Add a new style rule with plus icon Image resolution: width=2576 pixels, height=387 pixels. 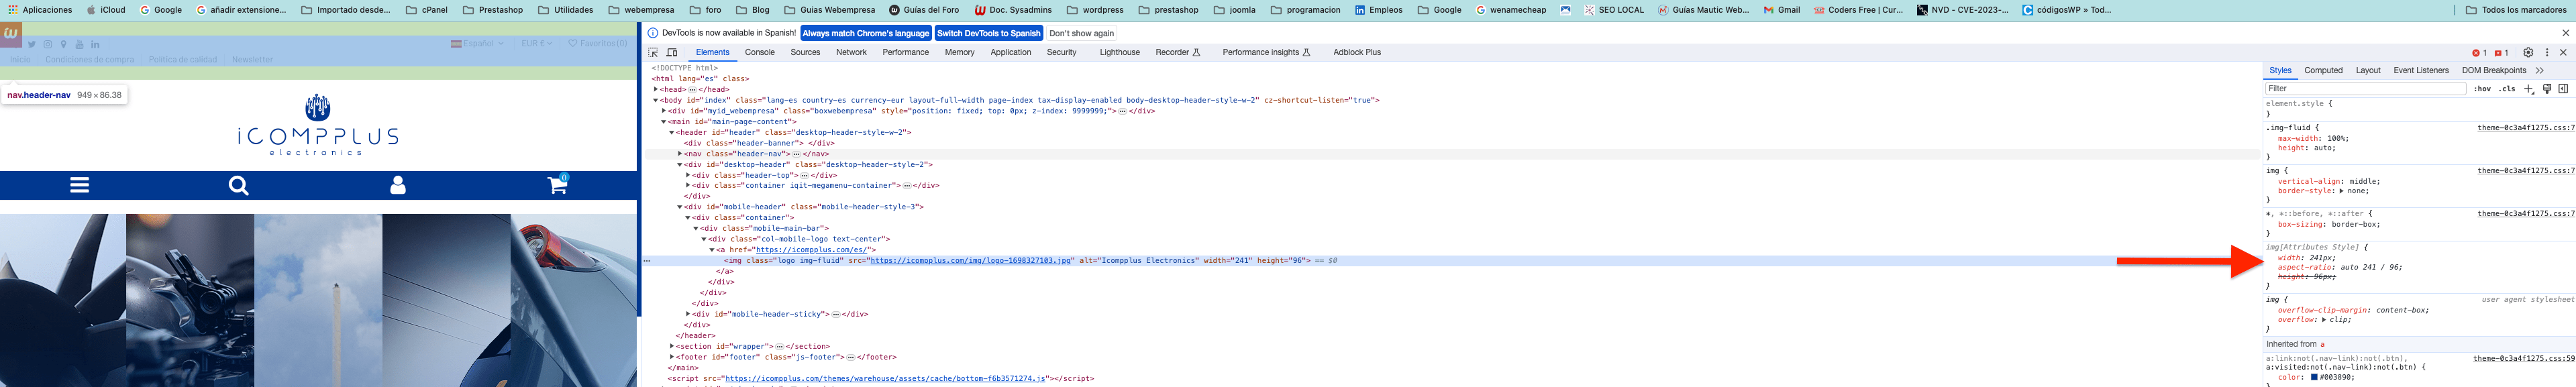2529,89
